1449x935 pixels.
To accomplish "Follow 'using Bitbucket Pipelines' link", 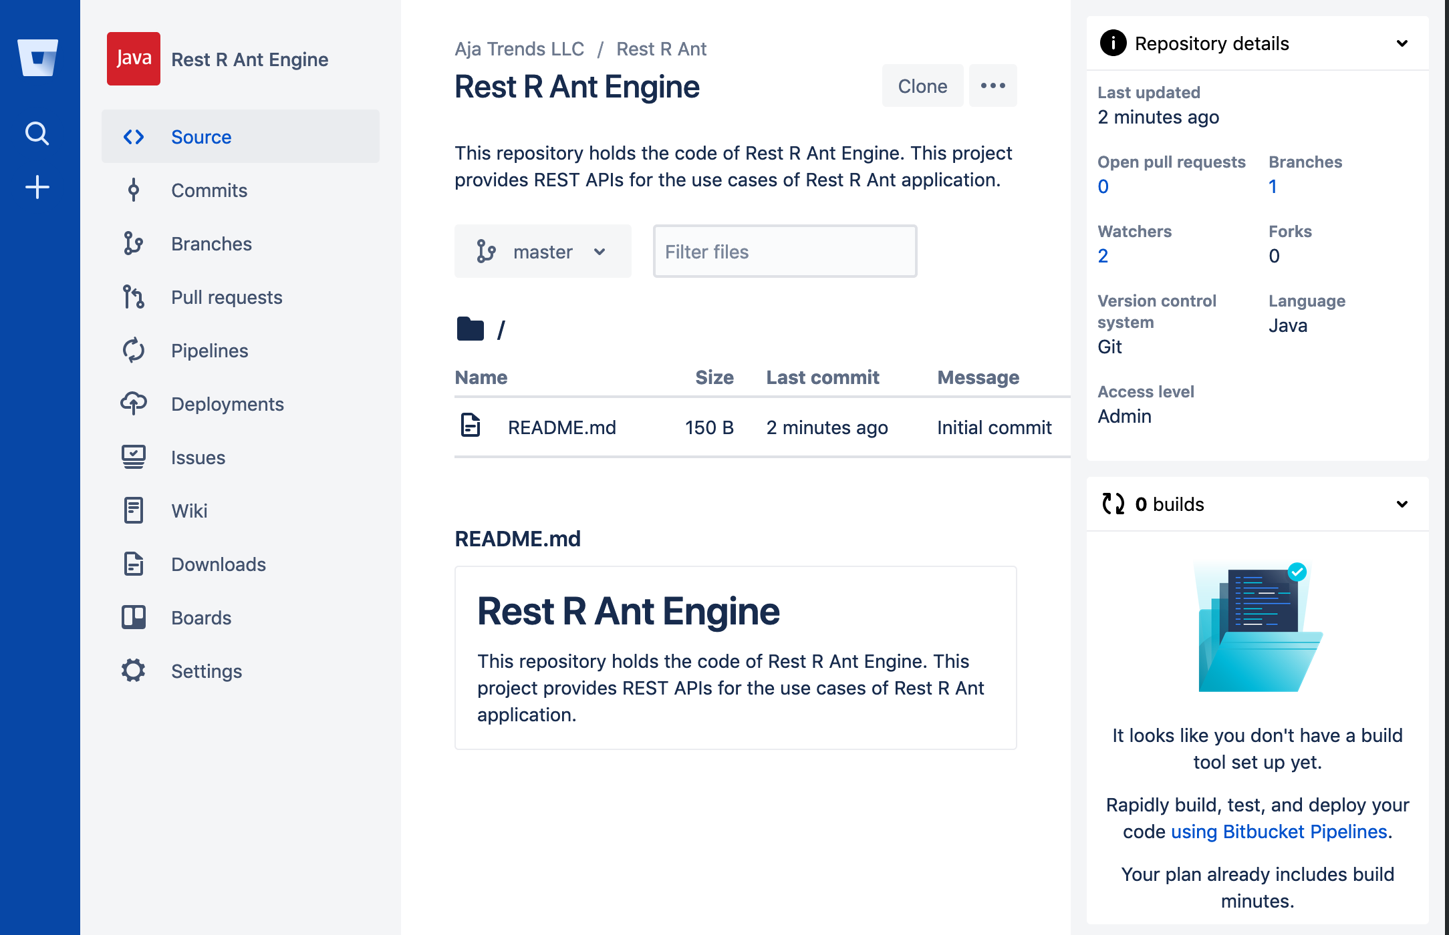I will click(1279, 831).
